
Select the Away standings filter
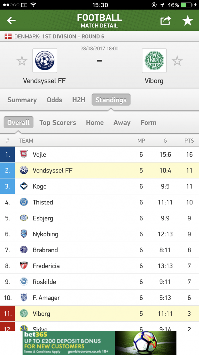click(x=122, y=122)
